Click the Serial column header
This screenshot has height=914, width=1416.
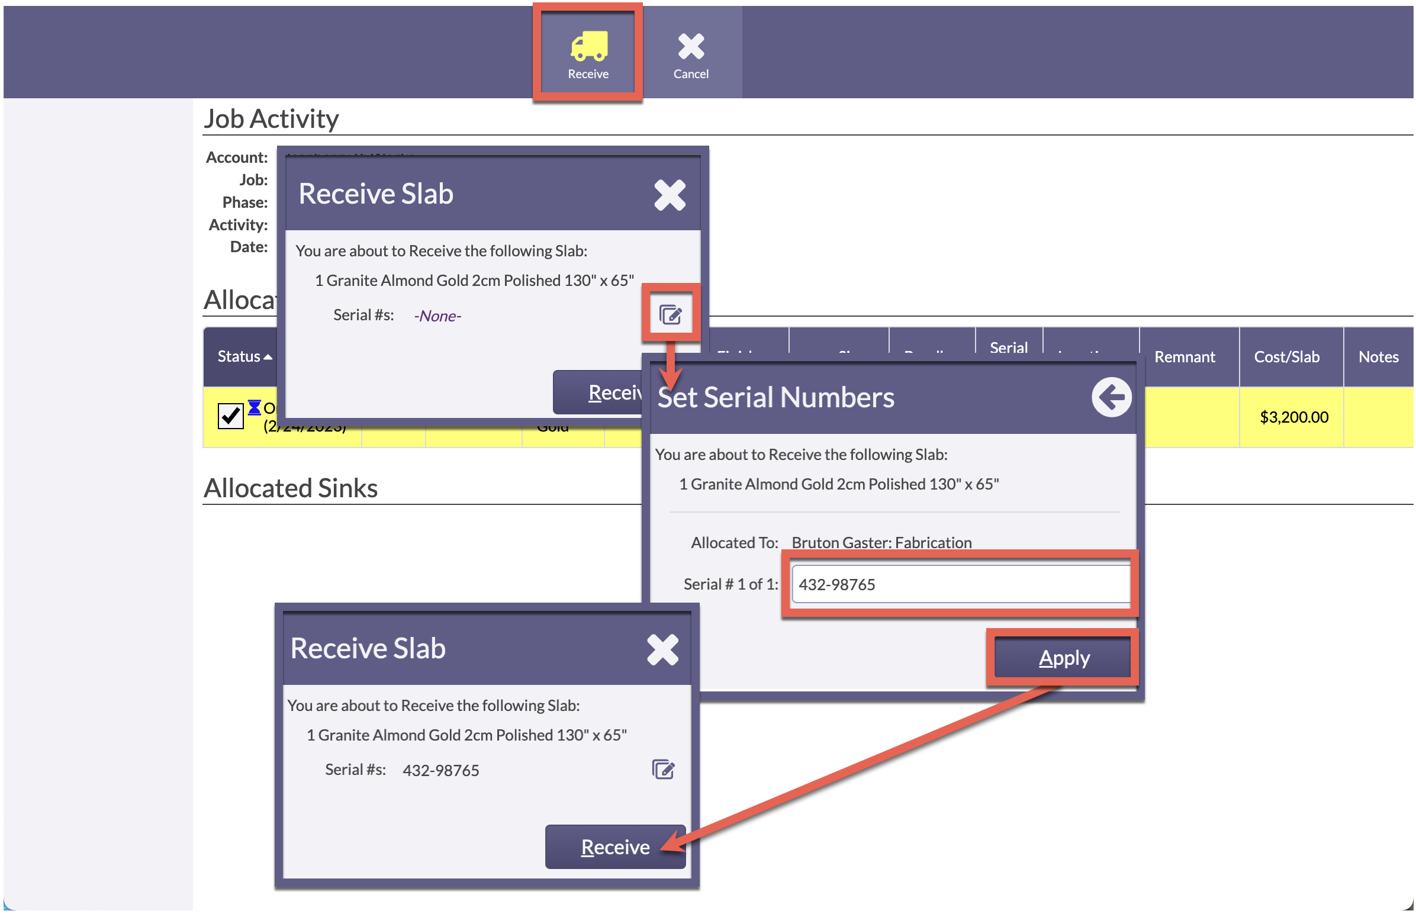coord(1008,347)
